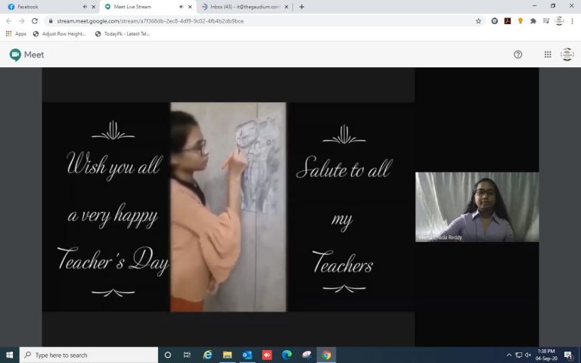
Task: Open the Chrome extensions puzzle icon
Action: point(533,21)
